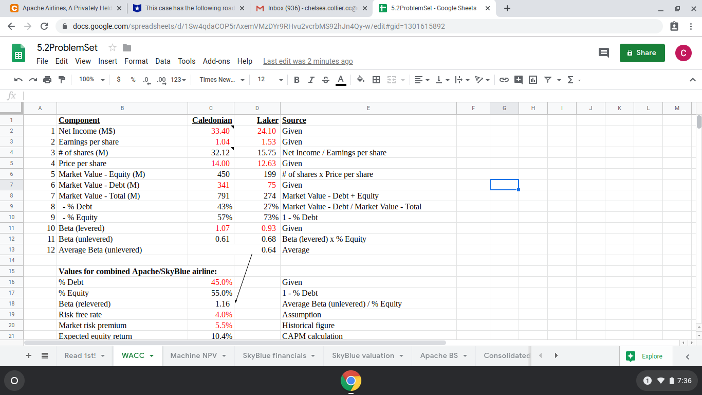Image resolution: width=702 pixels, height=395 pixels.
Task: Switch to the SkyBlue valuation sheet tab
Action: (367, 355)
